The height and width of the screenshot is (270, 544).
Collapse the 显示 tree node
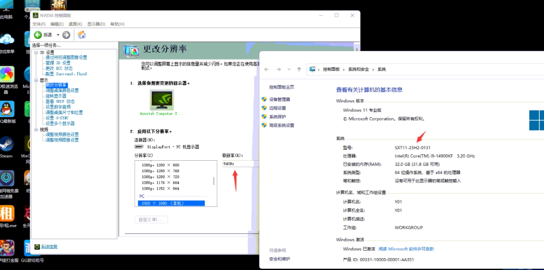coord(36,80)
